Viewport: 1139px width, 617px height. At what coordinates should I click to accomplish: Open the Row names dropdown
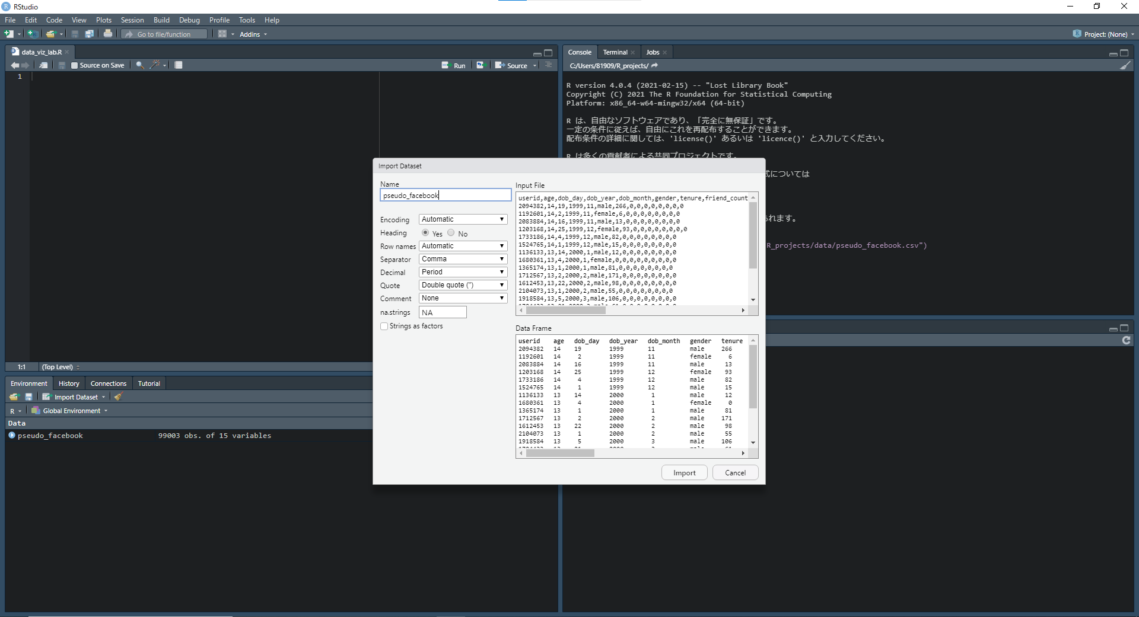coord(463,246)
